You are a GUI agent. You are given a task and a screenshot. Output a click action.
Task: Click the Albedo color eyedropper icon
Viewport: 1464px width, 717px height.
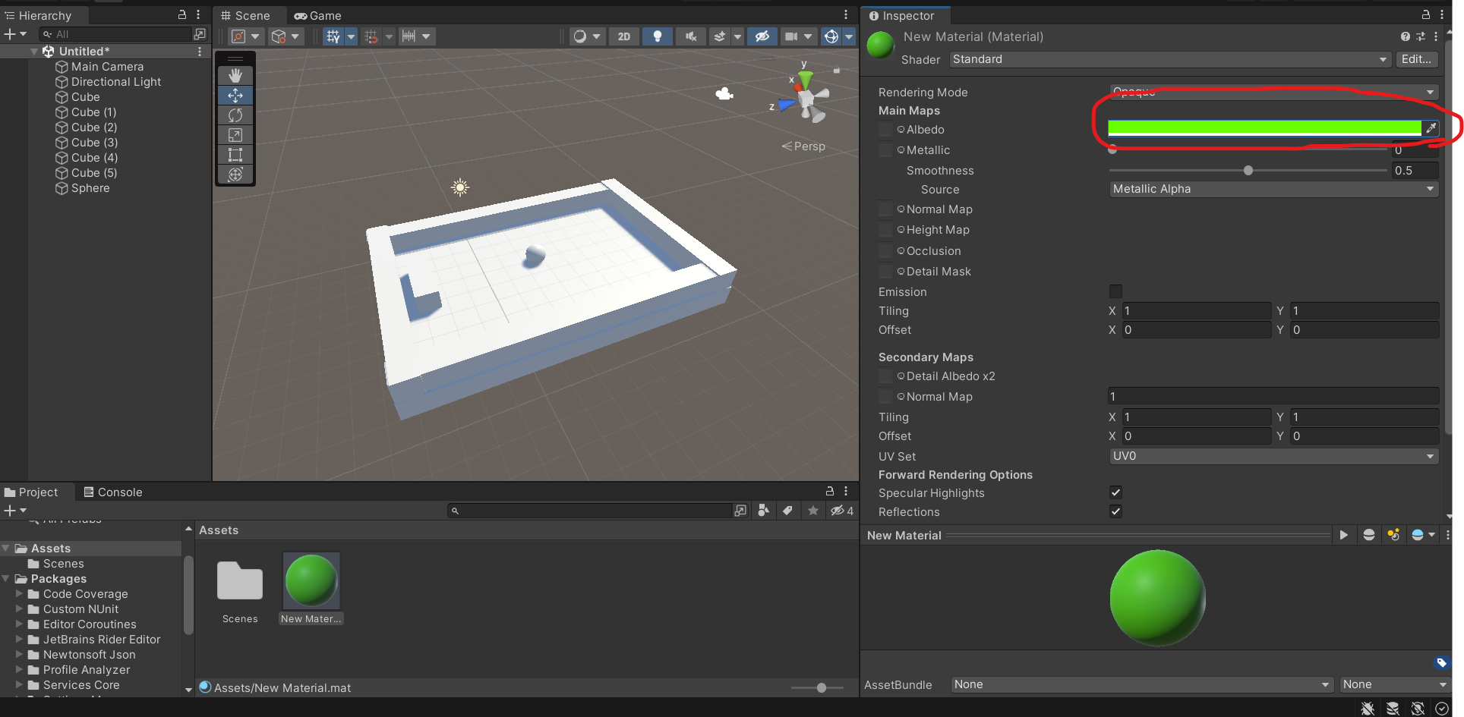(x=1431, y=128)
